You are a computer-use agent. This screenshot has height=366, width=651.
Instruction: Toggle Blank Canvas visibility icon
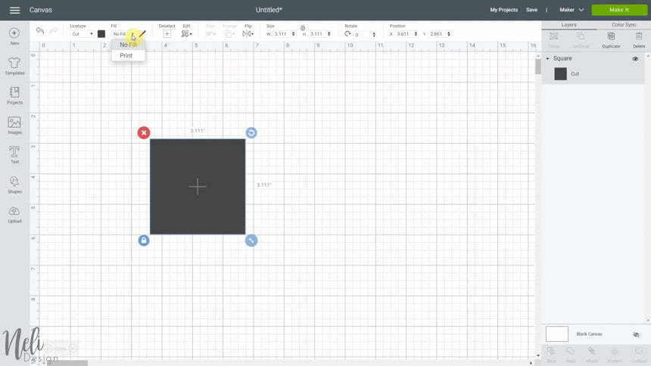(x=636, y=334)
